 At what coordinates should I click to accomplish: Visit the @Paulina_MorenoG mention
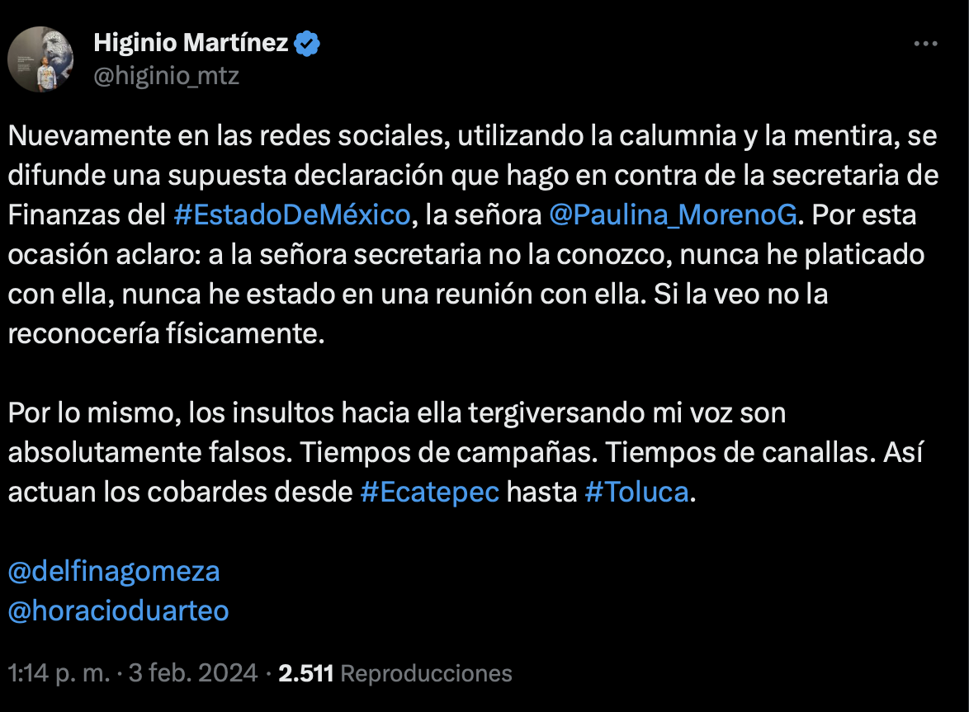pyautogui.click(x=673, y=215)
